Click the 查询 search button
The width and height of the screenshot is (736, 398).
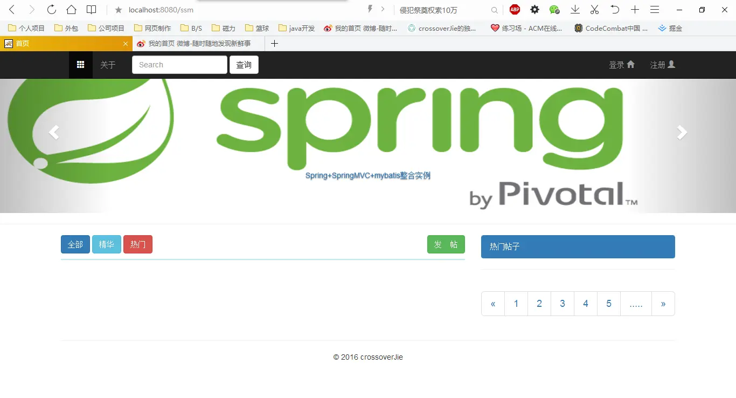pos(244,65)
